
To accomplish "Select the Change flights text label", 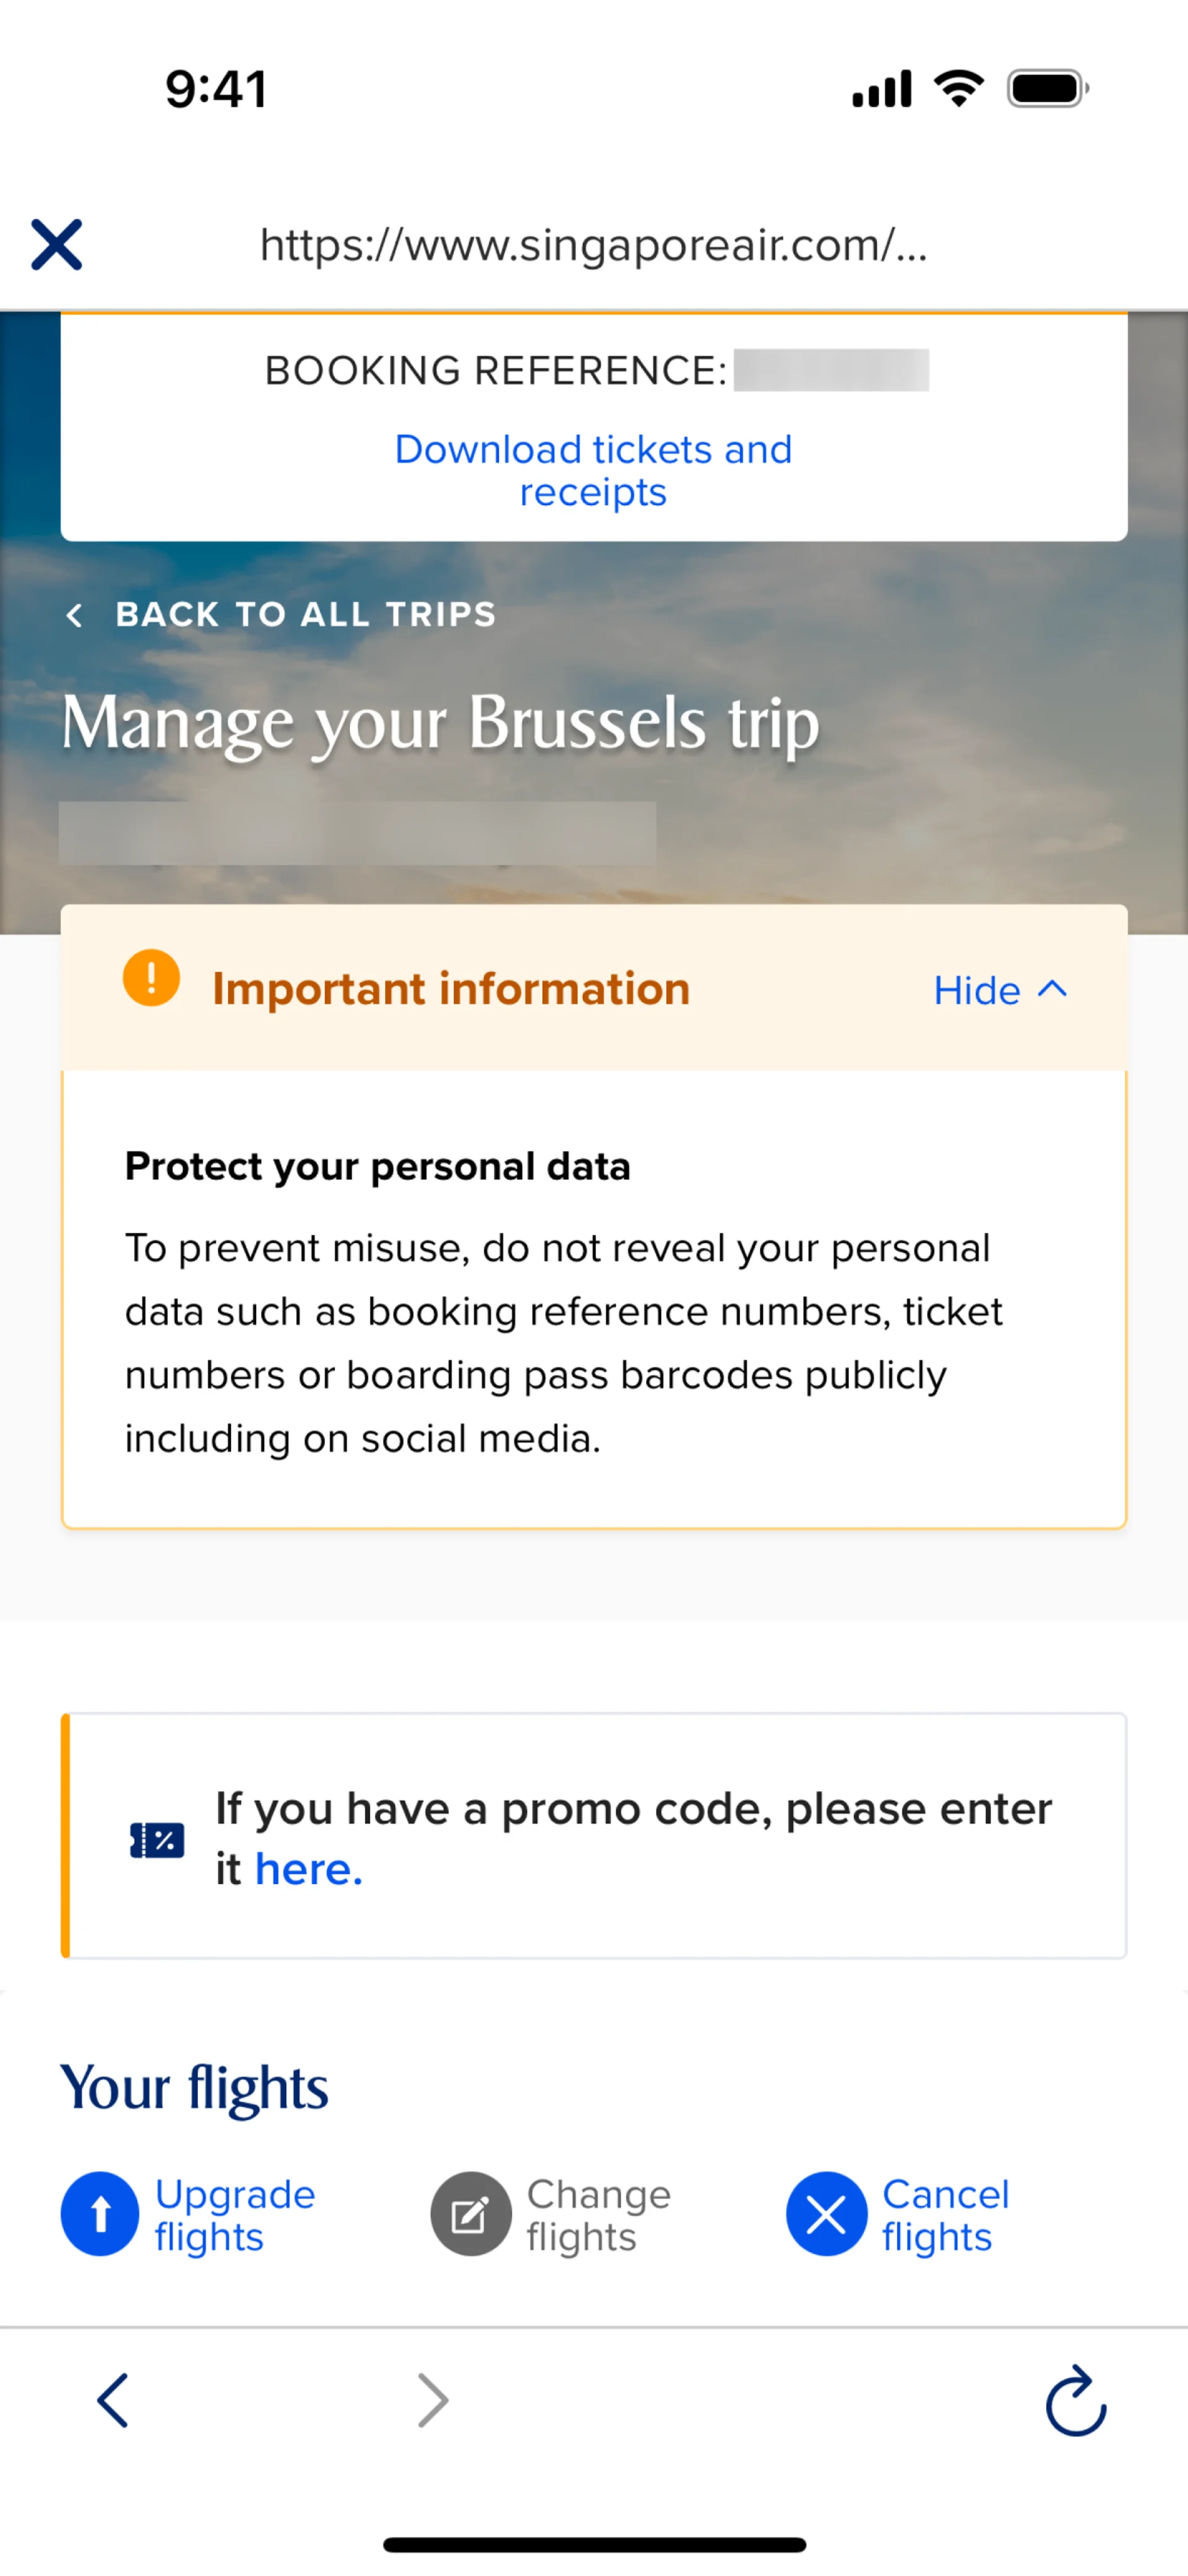I will pos(598,2215).
